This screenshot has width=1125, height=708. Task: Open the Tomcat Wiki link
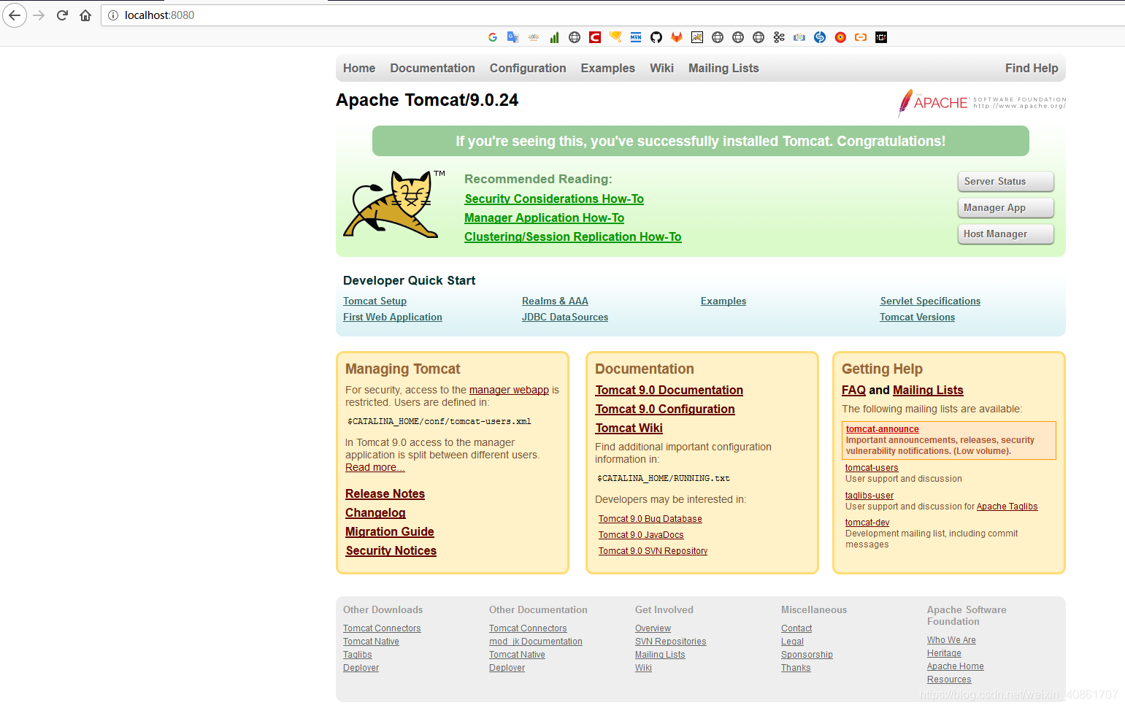[x=629, y=428]
